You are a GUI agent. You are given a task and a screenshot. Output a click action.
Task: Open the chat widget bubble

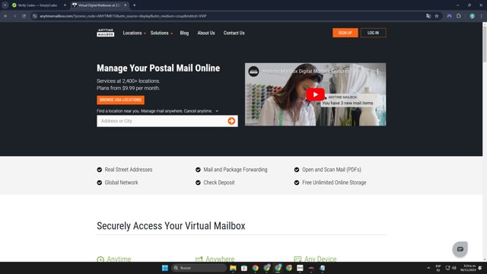[x=460, y=249]
